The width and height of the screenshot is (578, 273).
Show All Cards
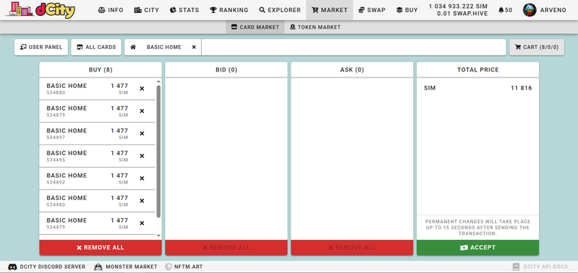point(96,47)
